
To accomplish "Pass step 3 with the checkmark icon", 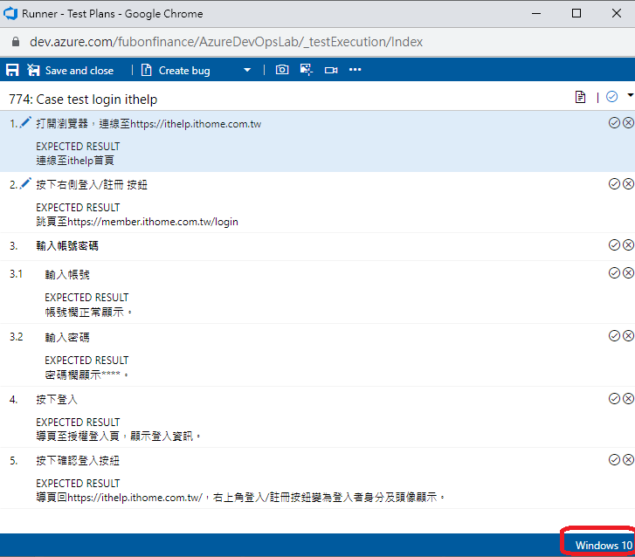I will point(614,245).
